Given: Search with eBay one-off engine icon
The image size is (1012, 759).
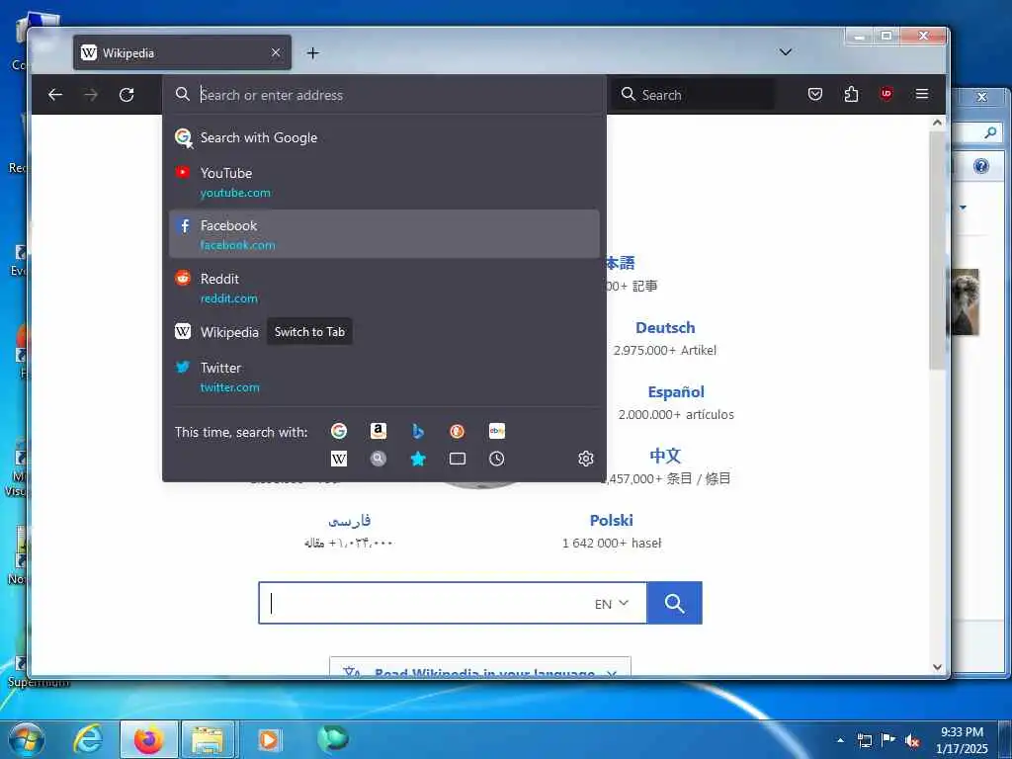Looking at the screenshot, I should (x=497, y=431).
